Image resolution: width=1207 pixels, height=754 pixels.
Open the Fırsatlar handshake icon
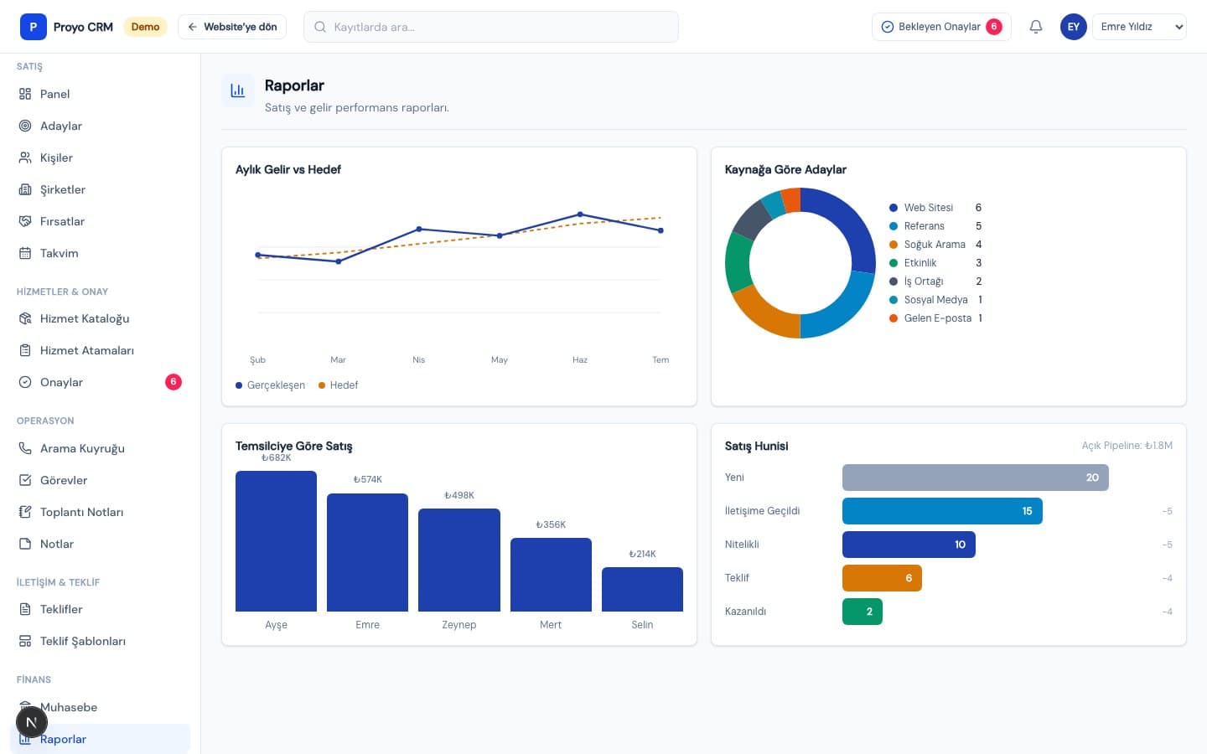(x=25, y=221)
